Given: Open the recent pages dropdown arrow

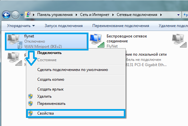Looking at the screenshot, I should click(22, 15).
